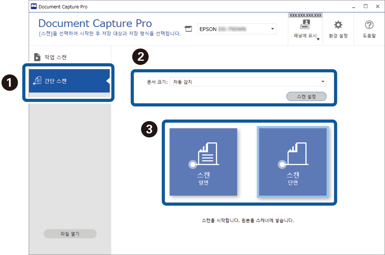Start the 스캔 단면 single-sided scan tile
This screenshot has width=385, height=255.
click(x=293, y=162)
